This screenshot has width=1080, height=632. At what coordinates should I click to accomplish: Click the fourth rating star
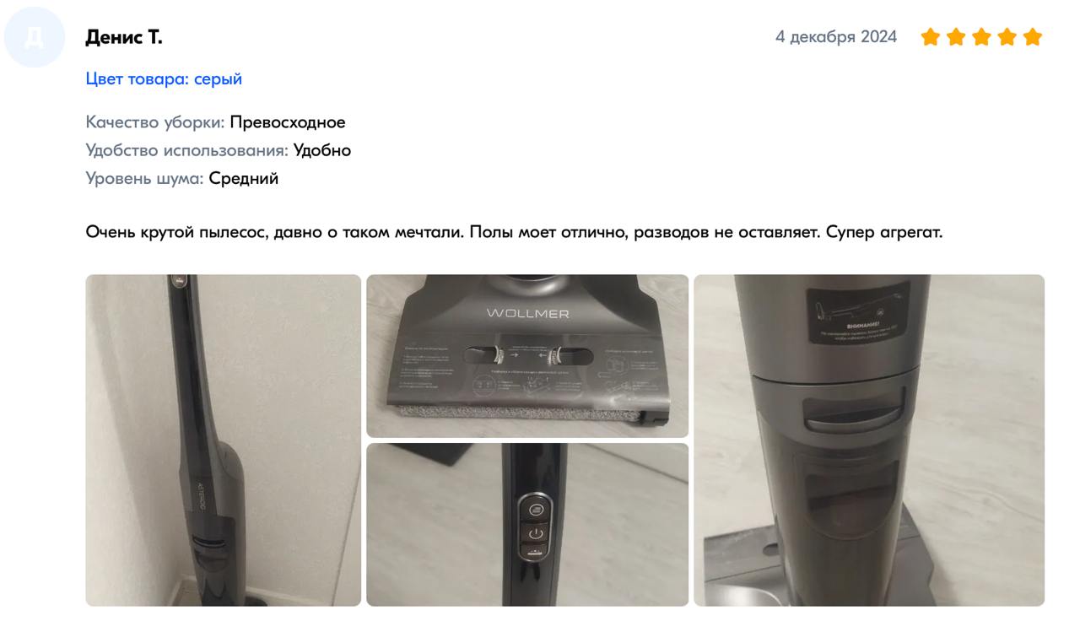pyautogui.click(x=1007, y=37)
